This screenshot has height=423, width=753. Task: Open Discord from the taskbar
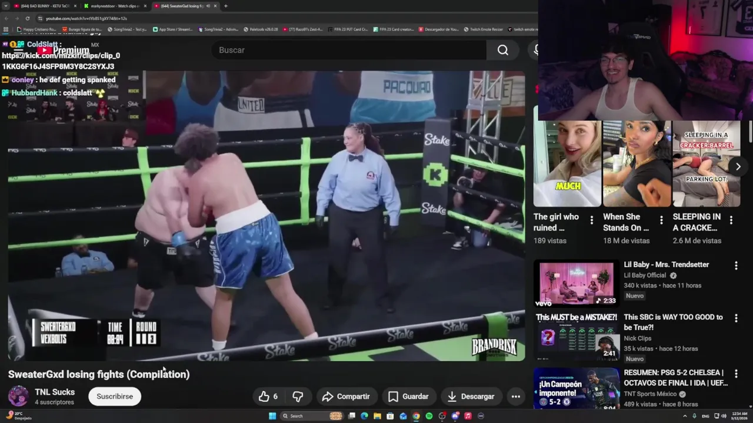point(455,416)
